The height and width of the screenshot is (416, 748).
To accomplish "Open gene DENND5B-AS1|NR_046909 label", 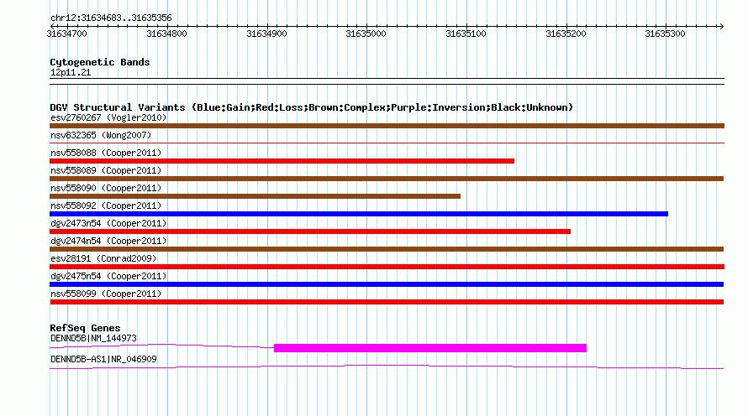I will (103, 359).
